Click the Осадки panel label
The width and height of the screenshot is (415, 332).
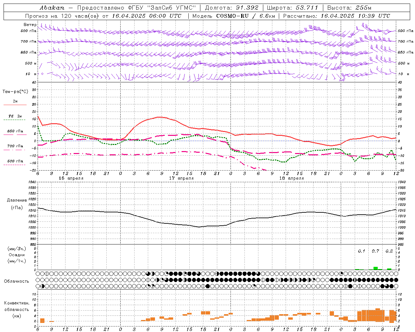(17, 255)
